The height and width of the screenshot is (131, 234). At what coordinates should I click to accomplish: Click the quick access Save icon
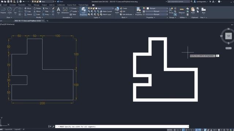pos(8,1)
